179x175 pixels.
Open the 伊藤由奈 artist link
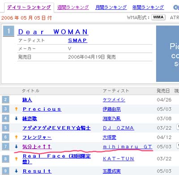[x=112, y=109]
